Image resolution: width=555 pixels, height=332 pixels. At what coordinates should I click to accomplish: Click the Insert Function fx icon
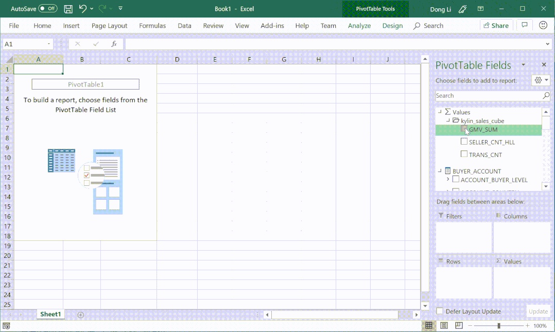pos(114,44)
